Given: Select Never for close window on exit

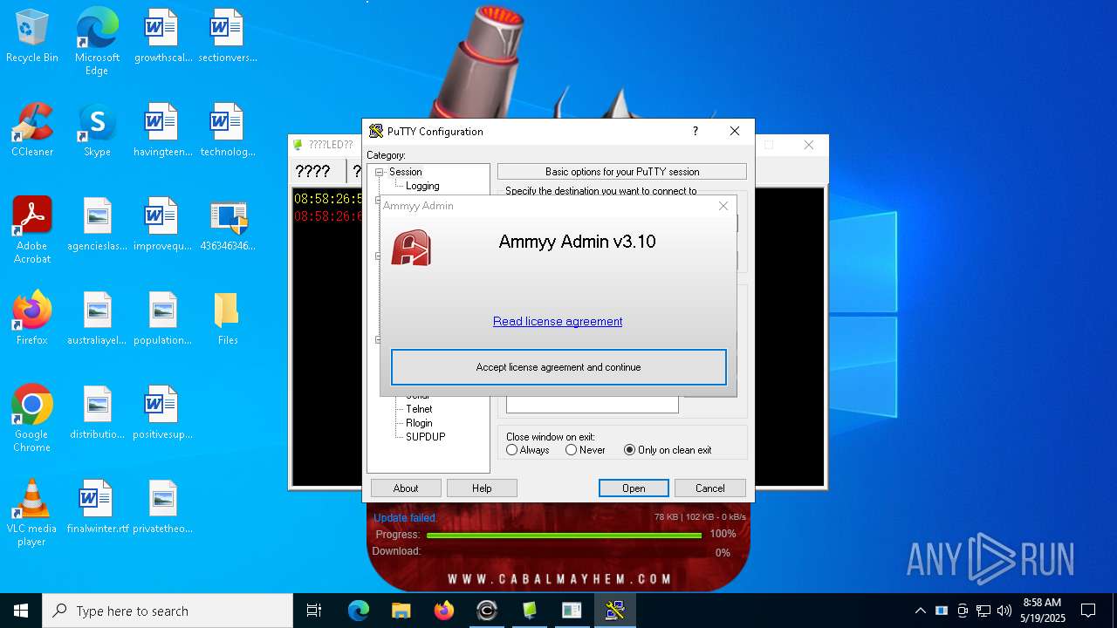Looking at the screenshot, I should (586, 450).
